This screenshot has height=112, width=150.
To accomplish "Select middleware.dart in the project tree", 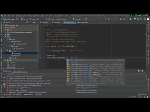I will pos(20,44).
